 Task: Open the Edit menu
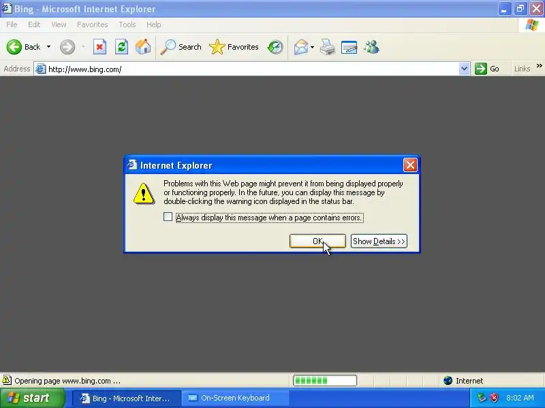point(34,24)
